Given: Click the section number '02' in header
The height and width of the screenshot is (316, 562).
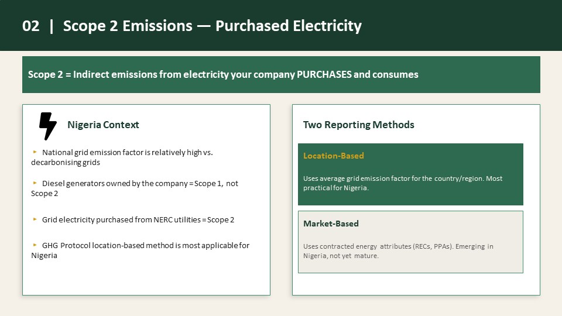Looking at the screenshot, I should click(31, 26).
